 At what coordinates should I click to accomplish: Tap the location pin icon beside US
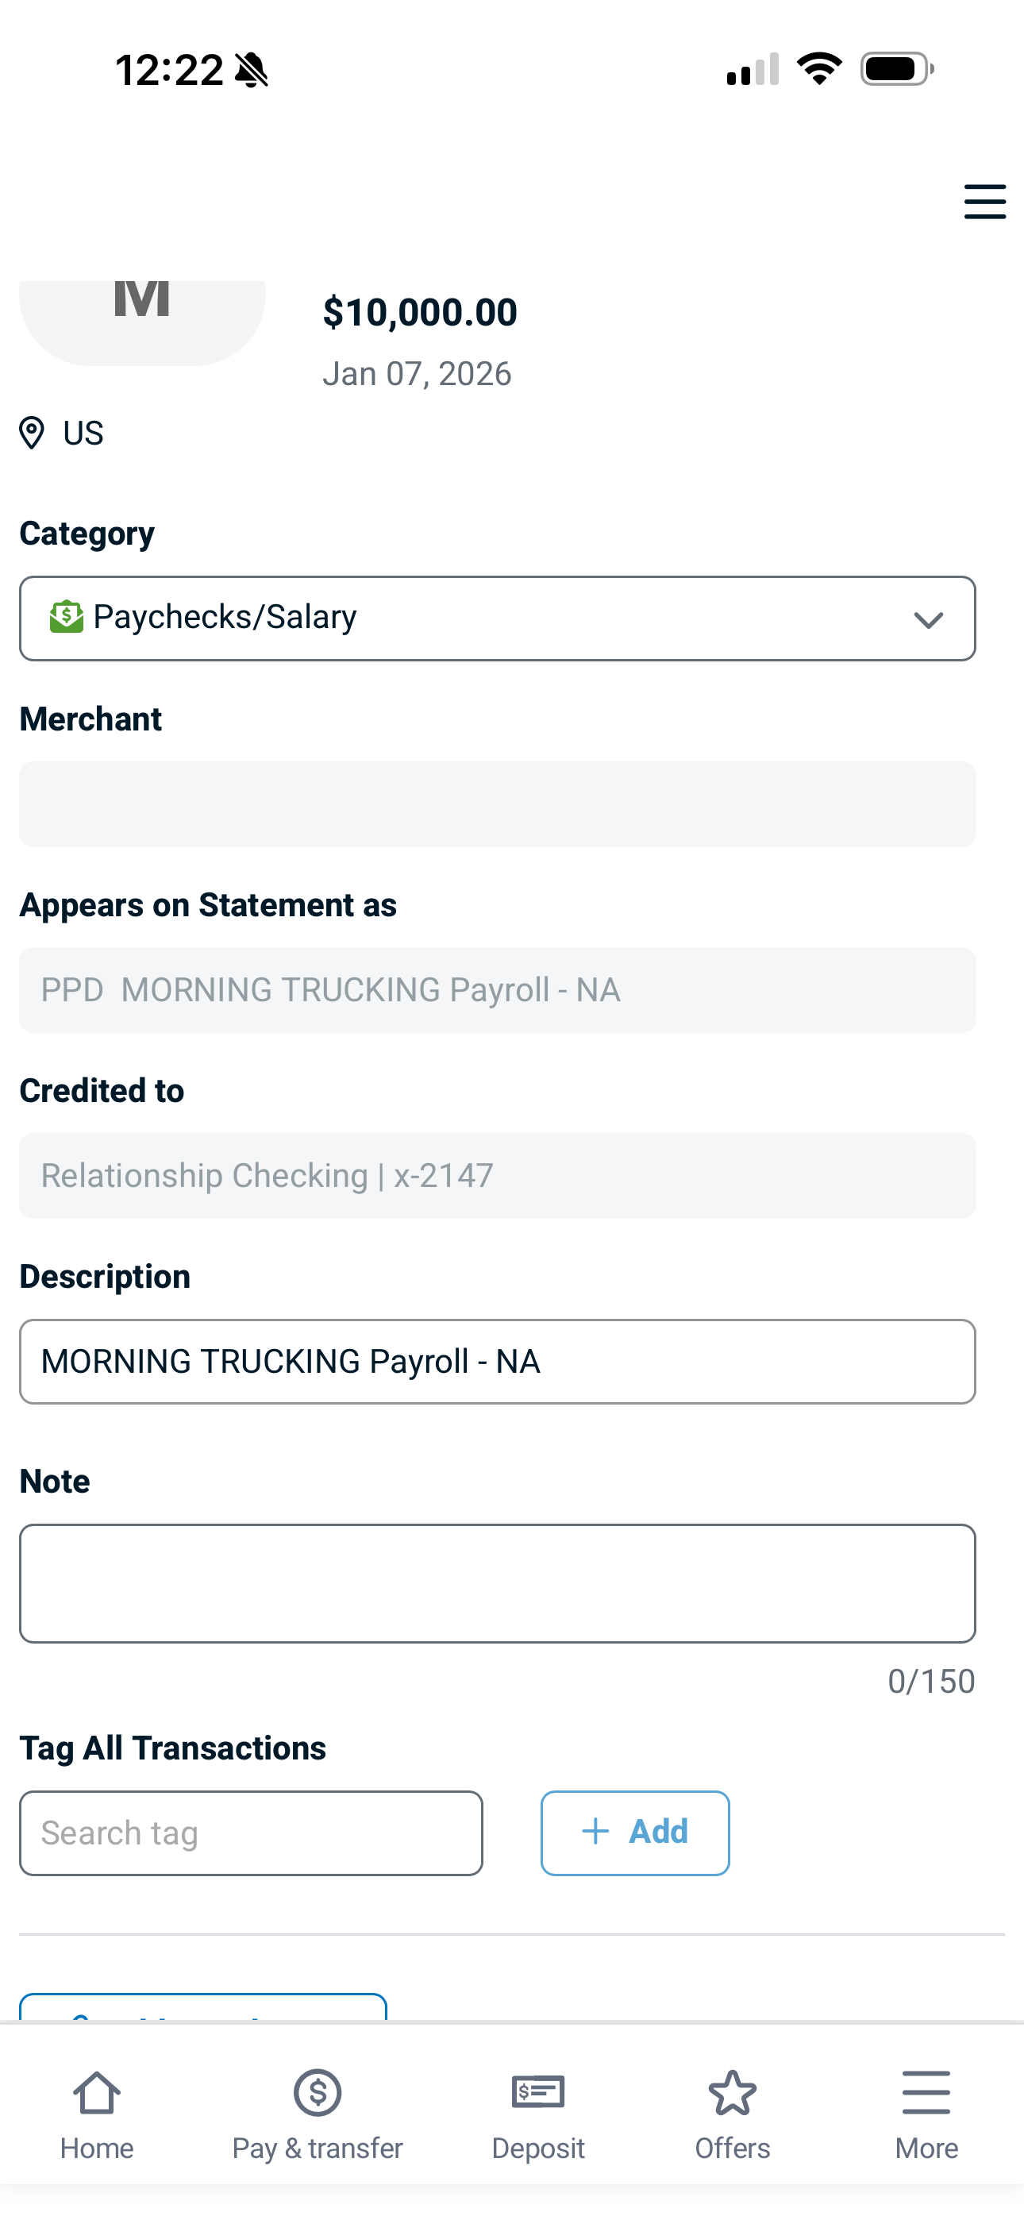(32, 433)
